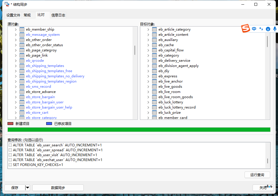278x196 pixels.
Task: Click the table icon beside eb_message_system
Action: 22,35
